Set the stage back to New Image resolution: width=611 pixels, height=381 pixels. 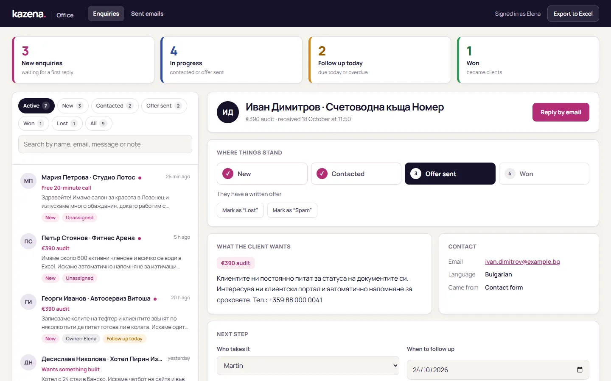pyautogui.click(x=262, y=174)
